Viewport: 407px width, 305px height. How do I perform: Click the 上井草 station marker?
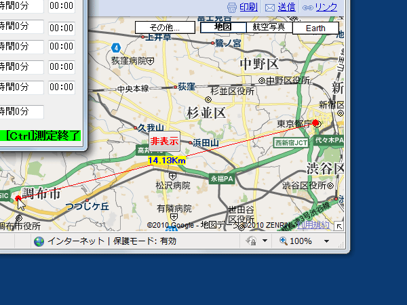pyautogui.click(x=142, y=37)
